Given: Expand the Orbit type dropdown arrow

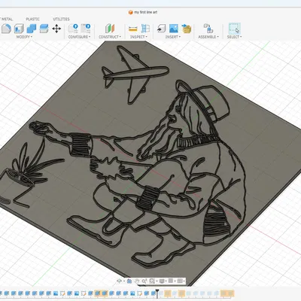Looking at the screenshot, I should [x=123, y=281].
